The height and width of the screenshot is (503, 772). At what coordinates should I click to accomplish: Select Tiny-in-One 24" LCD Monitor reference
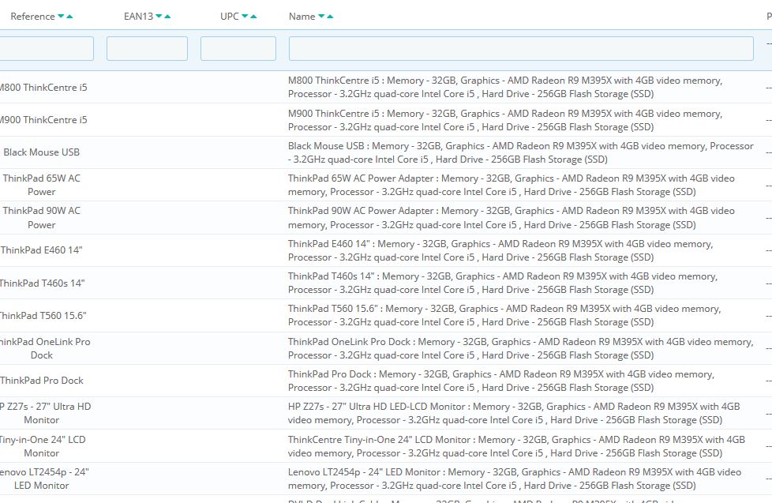[43, 446]
